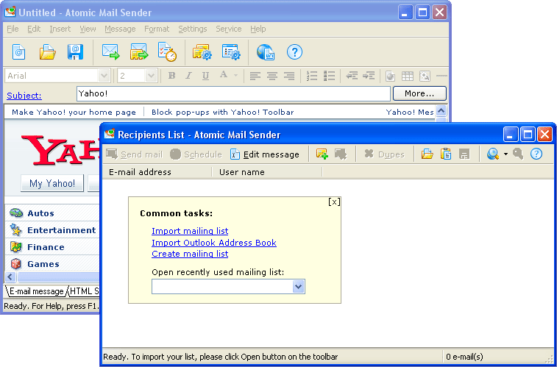The width and height of the screenshot is (557, 367).
Task: Toggle bold formatting
Action: (172, 76)
